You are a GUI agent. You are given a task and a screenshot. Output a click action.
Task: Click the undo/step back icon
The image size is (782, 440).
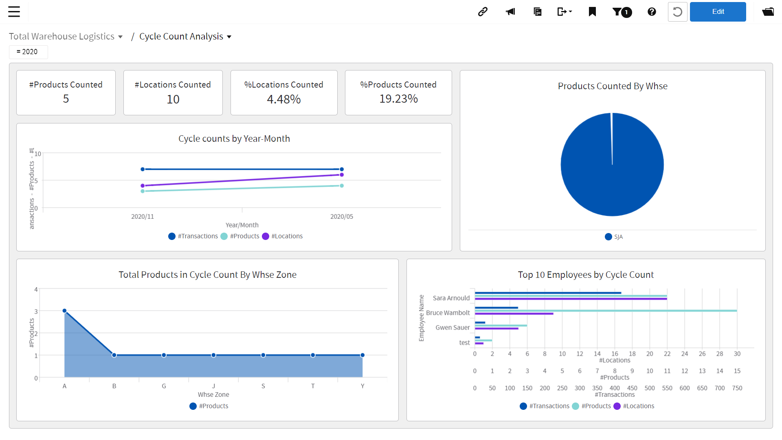[x=677, y=12]
